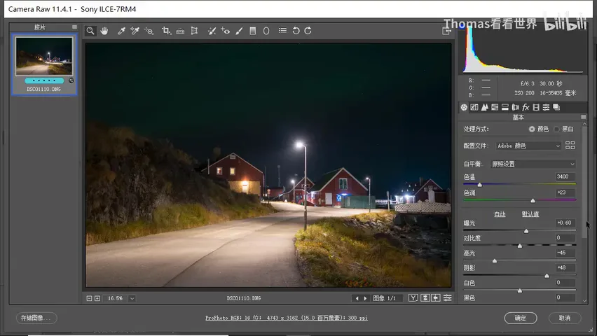Screen dimensions: 597x336
Task: Switch to the Snapshots tab
Action: [556, 107]
